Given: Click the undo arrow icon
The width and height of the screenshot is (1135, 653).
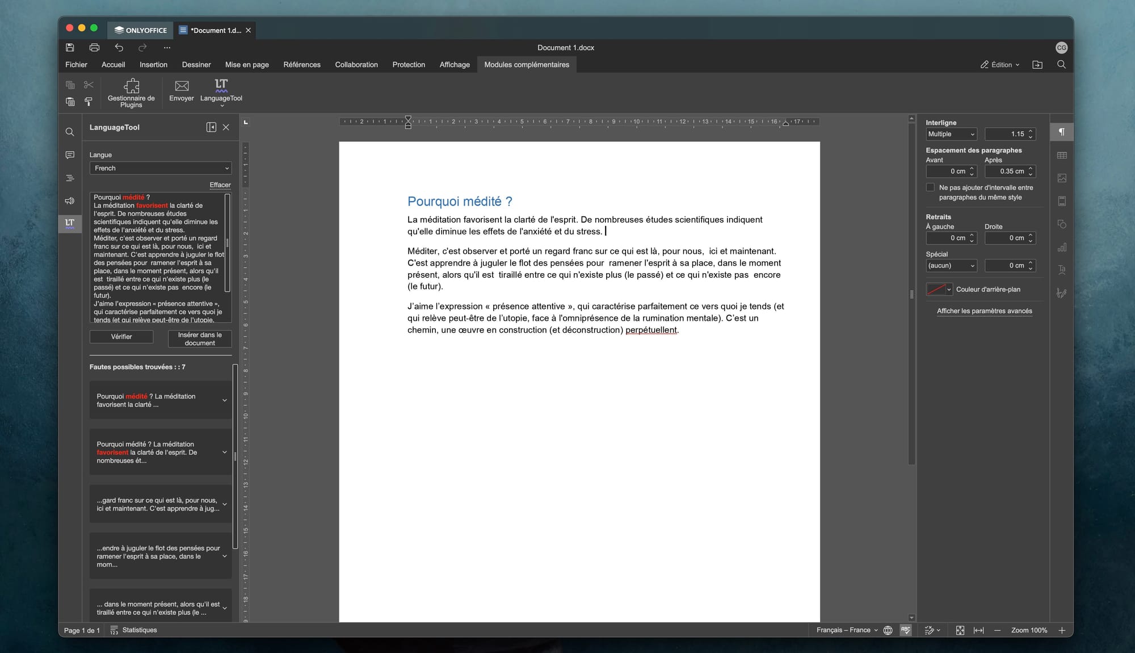Looking at the screenshot, I should [x=119, y=48].
